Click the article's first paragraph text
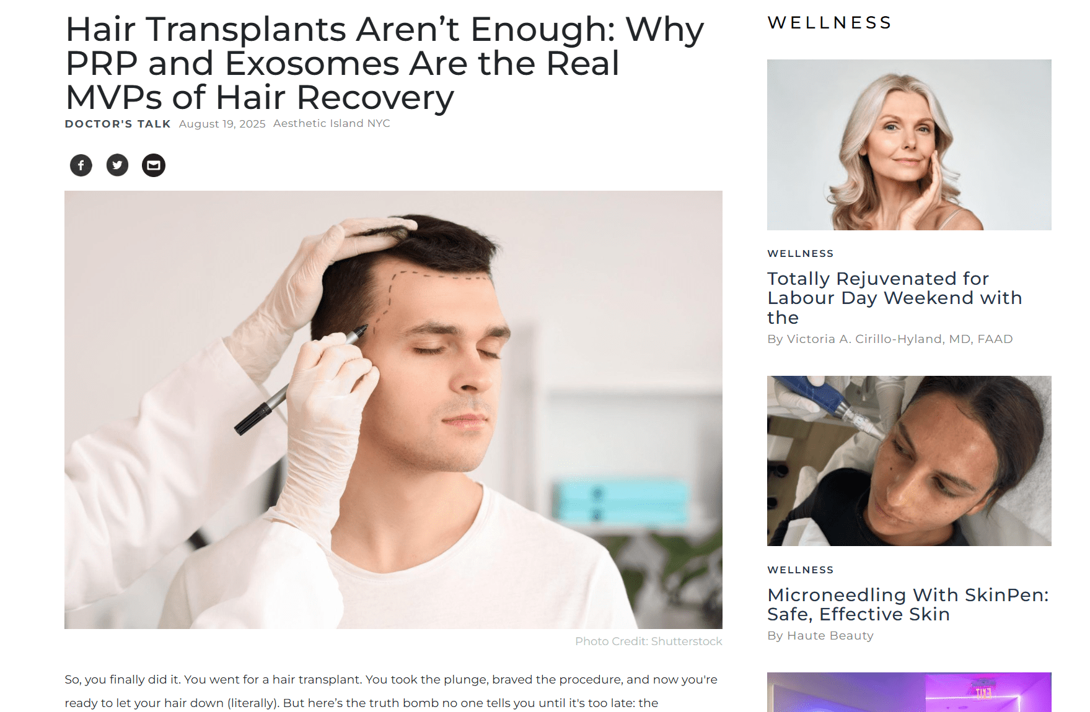Image resolution: width=1090 pixels, height=712 pixels. 391,692
